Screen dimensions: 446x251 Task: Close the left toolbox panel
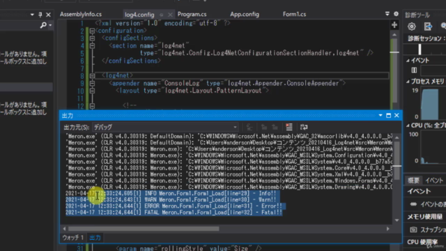48,15
